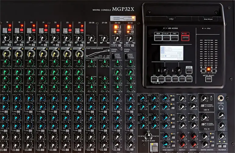Screen dimensions: 235x153
Task: Push the left rotary encoder under the LCD
Action: [164, 70]
